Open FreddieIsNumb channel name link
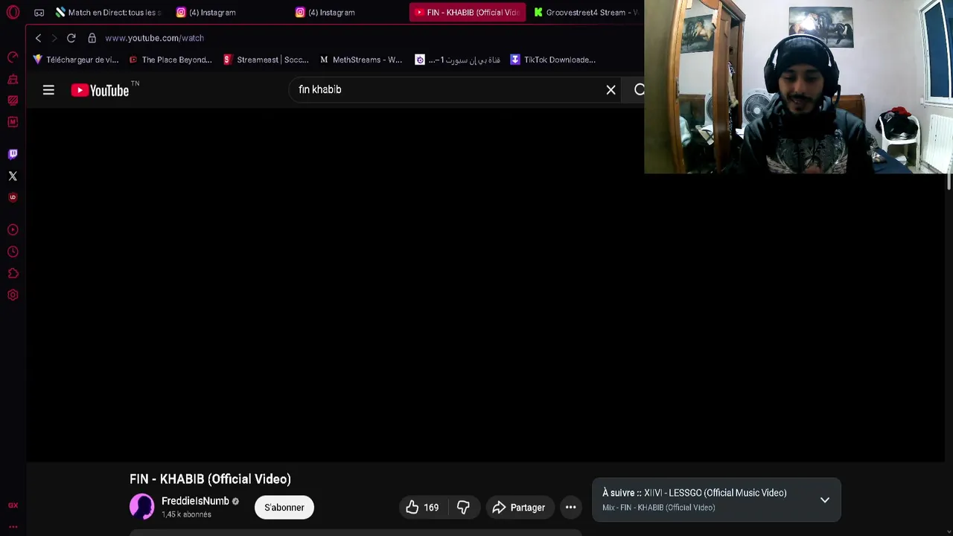The image size is (953, 536). coord(195,501)
